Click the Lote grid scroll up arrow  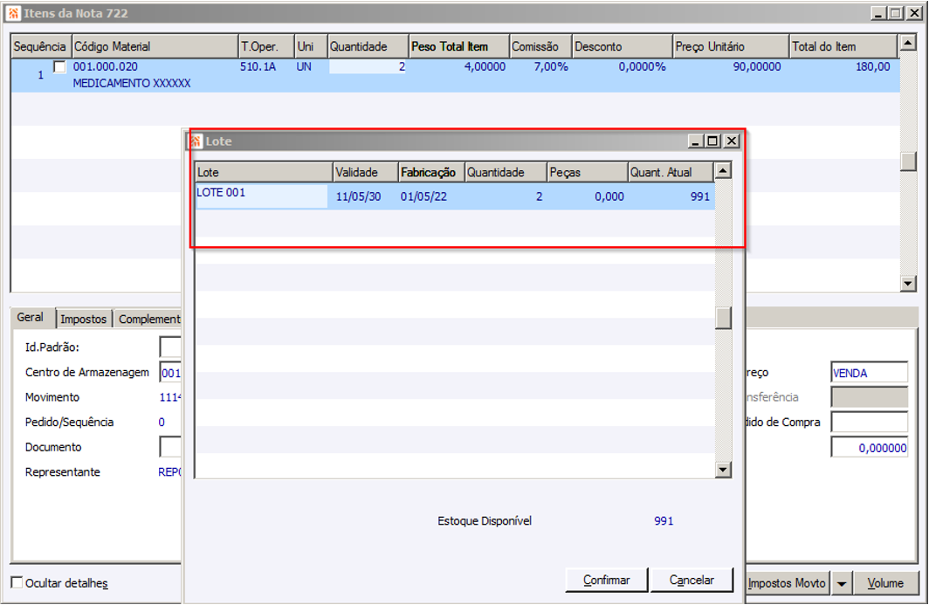tap(723, 170)
